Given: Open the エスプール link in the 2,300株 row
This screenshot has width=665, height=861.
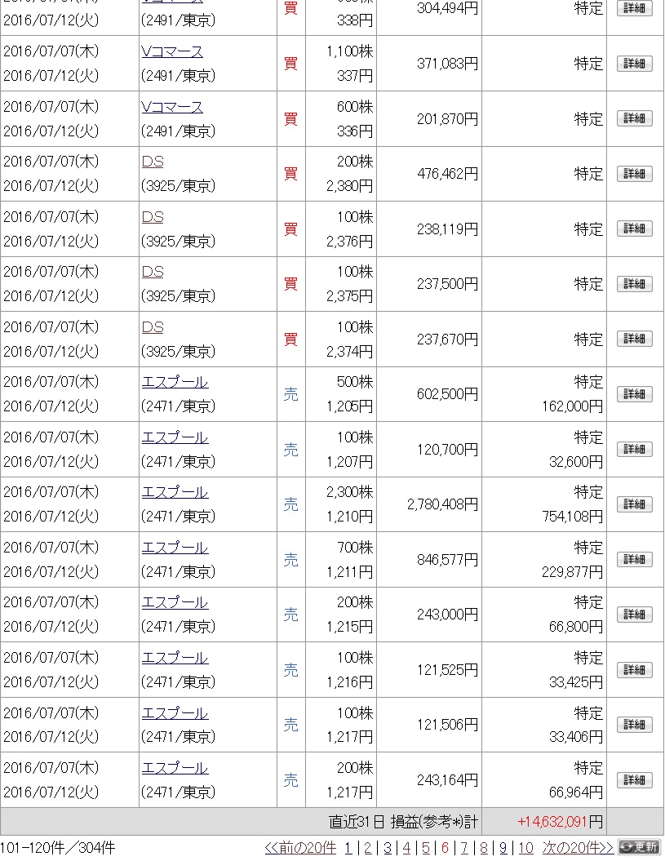Looking at the screenshot, I should click(175, 492).
